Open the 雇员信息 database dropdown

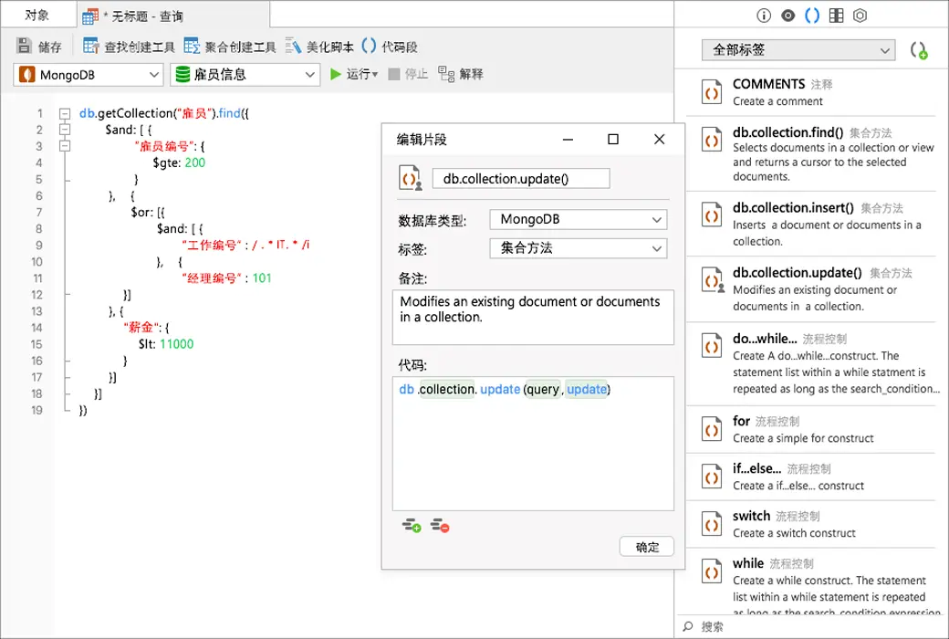pos(245,75)
